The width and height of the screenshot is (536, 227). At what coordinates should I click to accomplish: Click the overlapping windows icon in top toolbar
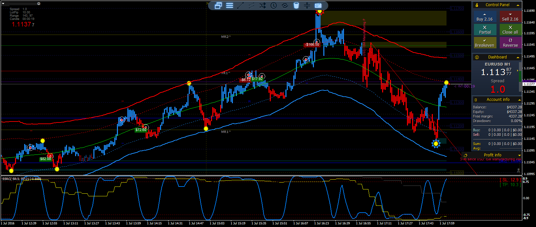point(218,5)
